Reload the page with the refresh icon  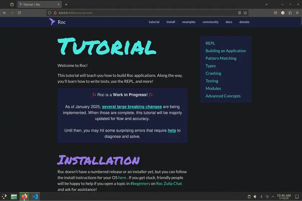19,13
